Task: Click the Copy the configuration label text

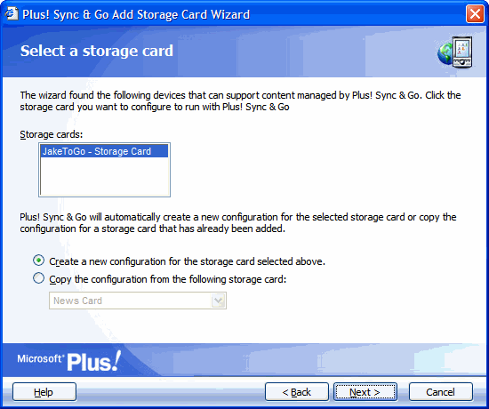Action: [168, 279]
